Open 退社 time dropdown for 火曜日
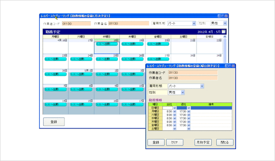 pyautogui.click(x=189, y=115)
